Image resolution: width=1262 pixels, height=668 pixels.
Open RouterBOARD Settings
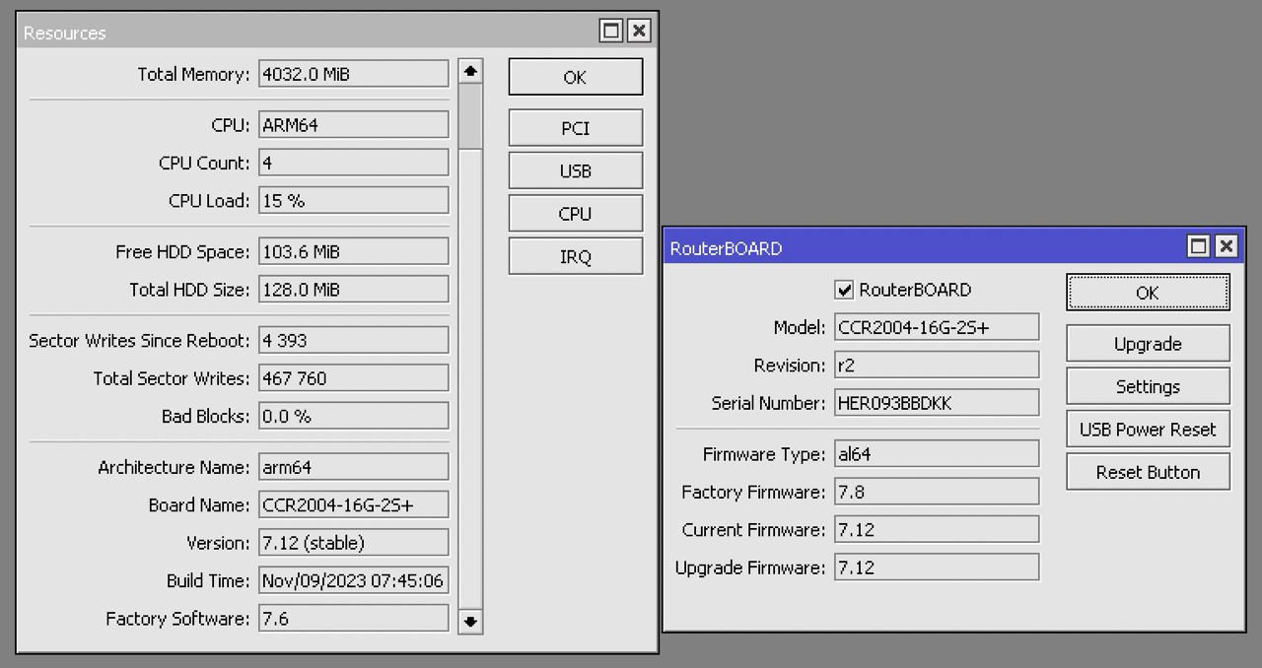pyautogui.click(x=1148, y=386)
